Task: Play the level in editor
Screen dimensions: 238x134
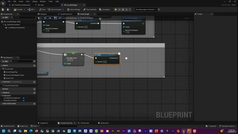Action: click(116, 10)
